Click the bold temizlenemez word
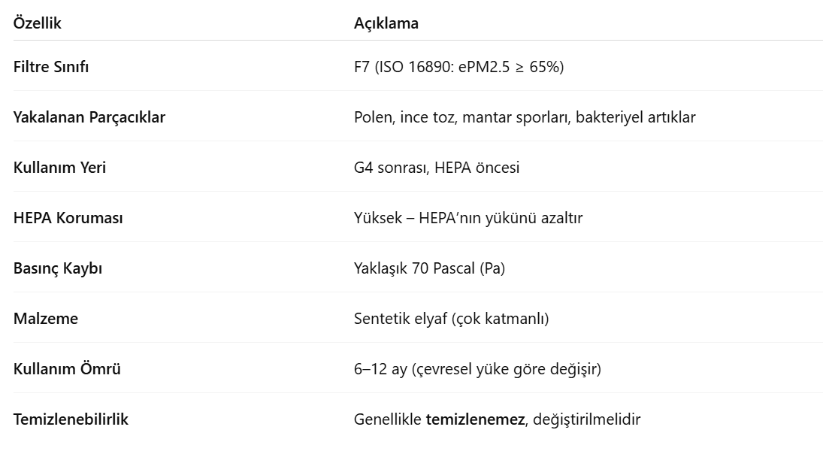The width and height of the screenshot is (823, 451). [475, 419]
